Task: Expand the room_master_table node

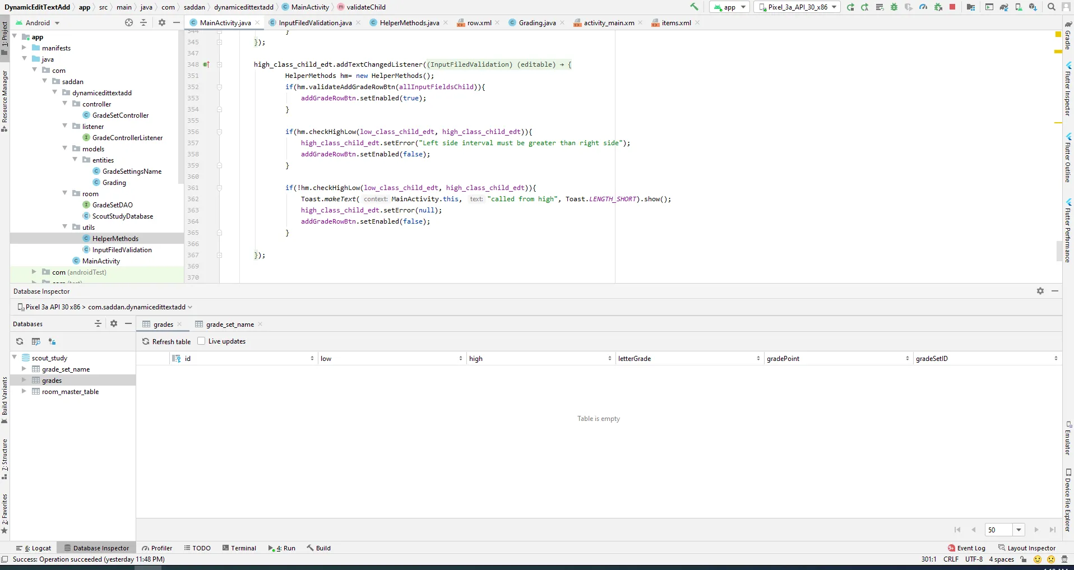Action: coord(24,391)
